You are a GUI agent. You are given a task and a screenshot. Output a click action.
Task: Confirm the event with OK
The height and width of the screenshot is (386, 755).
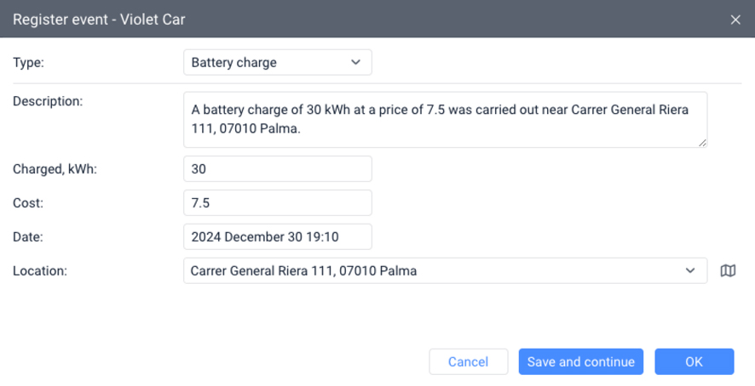(x=694, y=361)
